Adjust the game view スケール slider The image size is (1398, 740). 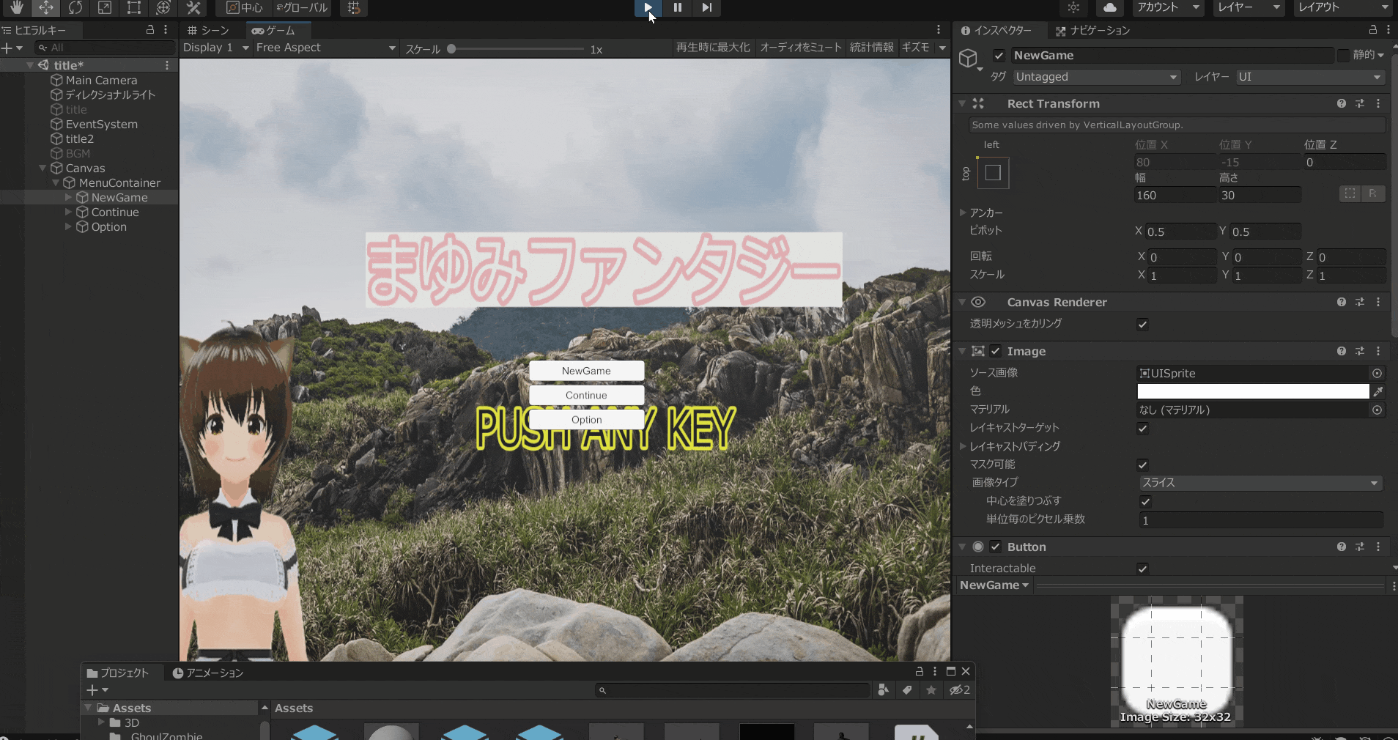517,49
